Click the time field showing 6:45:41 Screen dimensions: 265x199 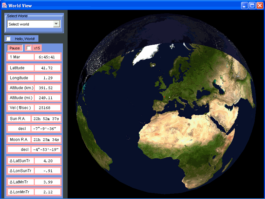(x=48, y=57)
